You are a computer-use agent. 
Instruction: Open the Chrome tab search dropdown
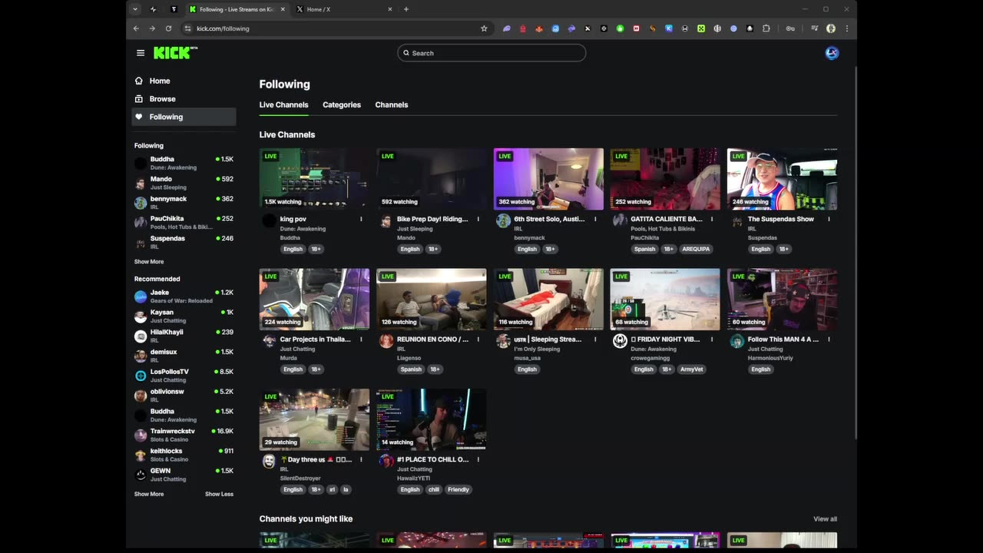pyautogui.click(x=135, y=9)
